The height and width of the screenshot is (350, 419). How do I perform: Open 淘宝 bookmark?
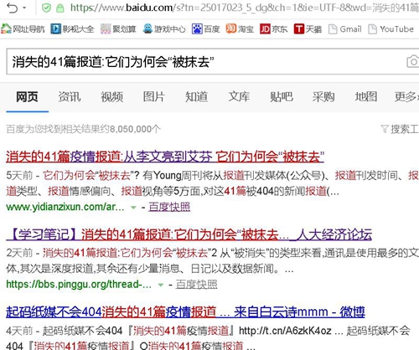click(240, 28)
